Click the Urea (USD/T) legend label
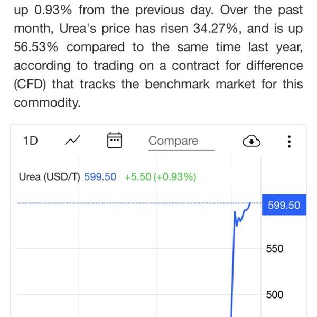Image resolution: width=317 pixels, height=317 pixels. pyautogui.click(x=49, y=178)
